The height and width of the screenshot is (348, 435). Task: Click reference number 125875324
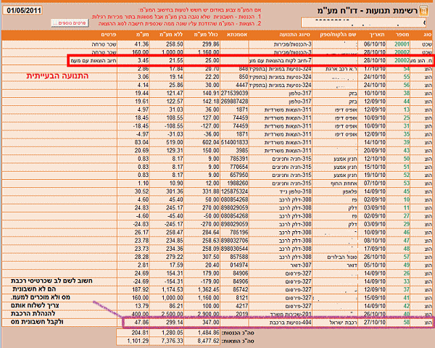(x=234, y=191)
